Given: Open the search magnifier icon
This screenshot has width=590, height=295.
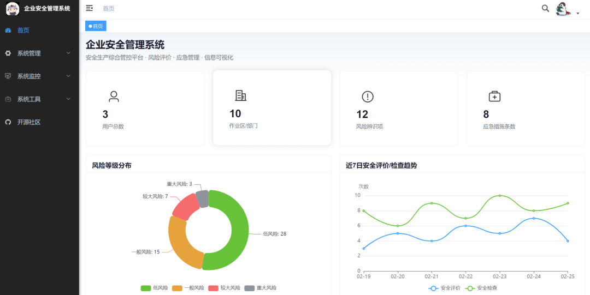Looking at the screenshot, I should (545, 8).
